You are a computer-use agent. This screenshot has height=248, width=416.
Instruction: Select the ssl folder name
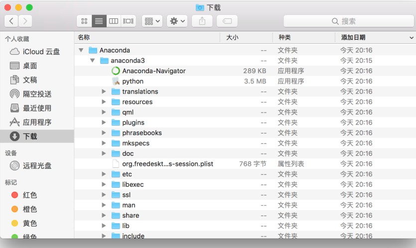(126, 195)
